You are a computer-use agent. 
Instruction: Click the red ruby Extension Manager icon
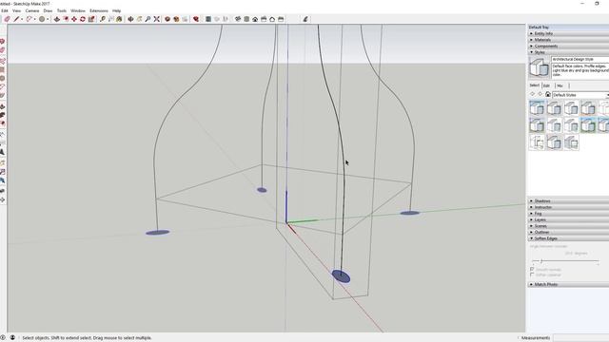point(196,19)
